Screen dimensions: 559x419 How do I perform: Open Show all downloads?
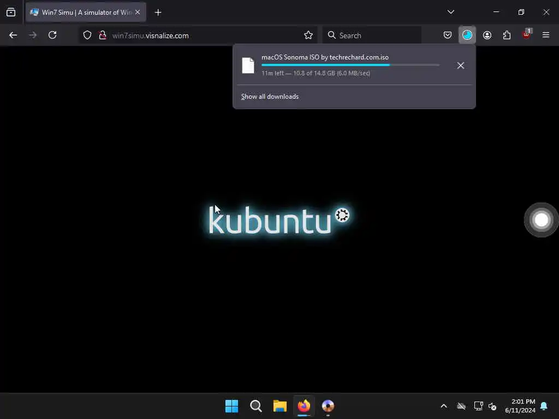coord(270,97)
